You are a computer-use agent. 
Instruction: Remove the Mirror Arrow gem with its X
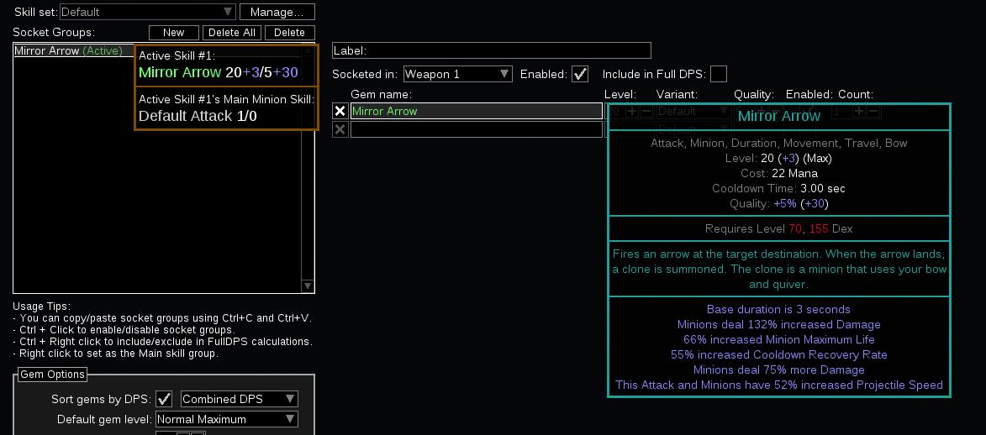(x=340, y=111)
